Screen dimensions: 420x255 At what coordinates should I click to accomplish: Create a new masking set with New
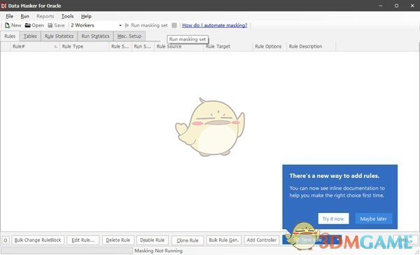point(13,25)
